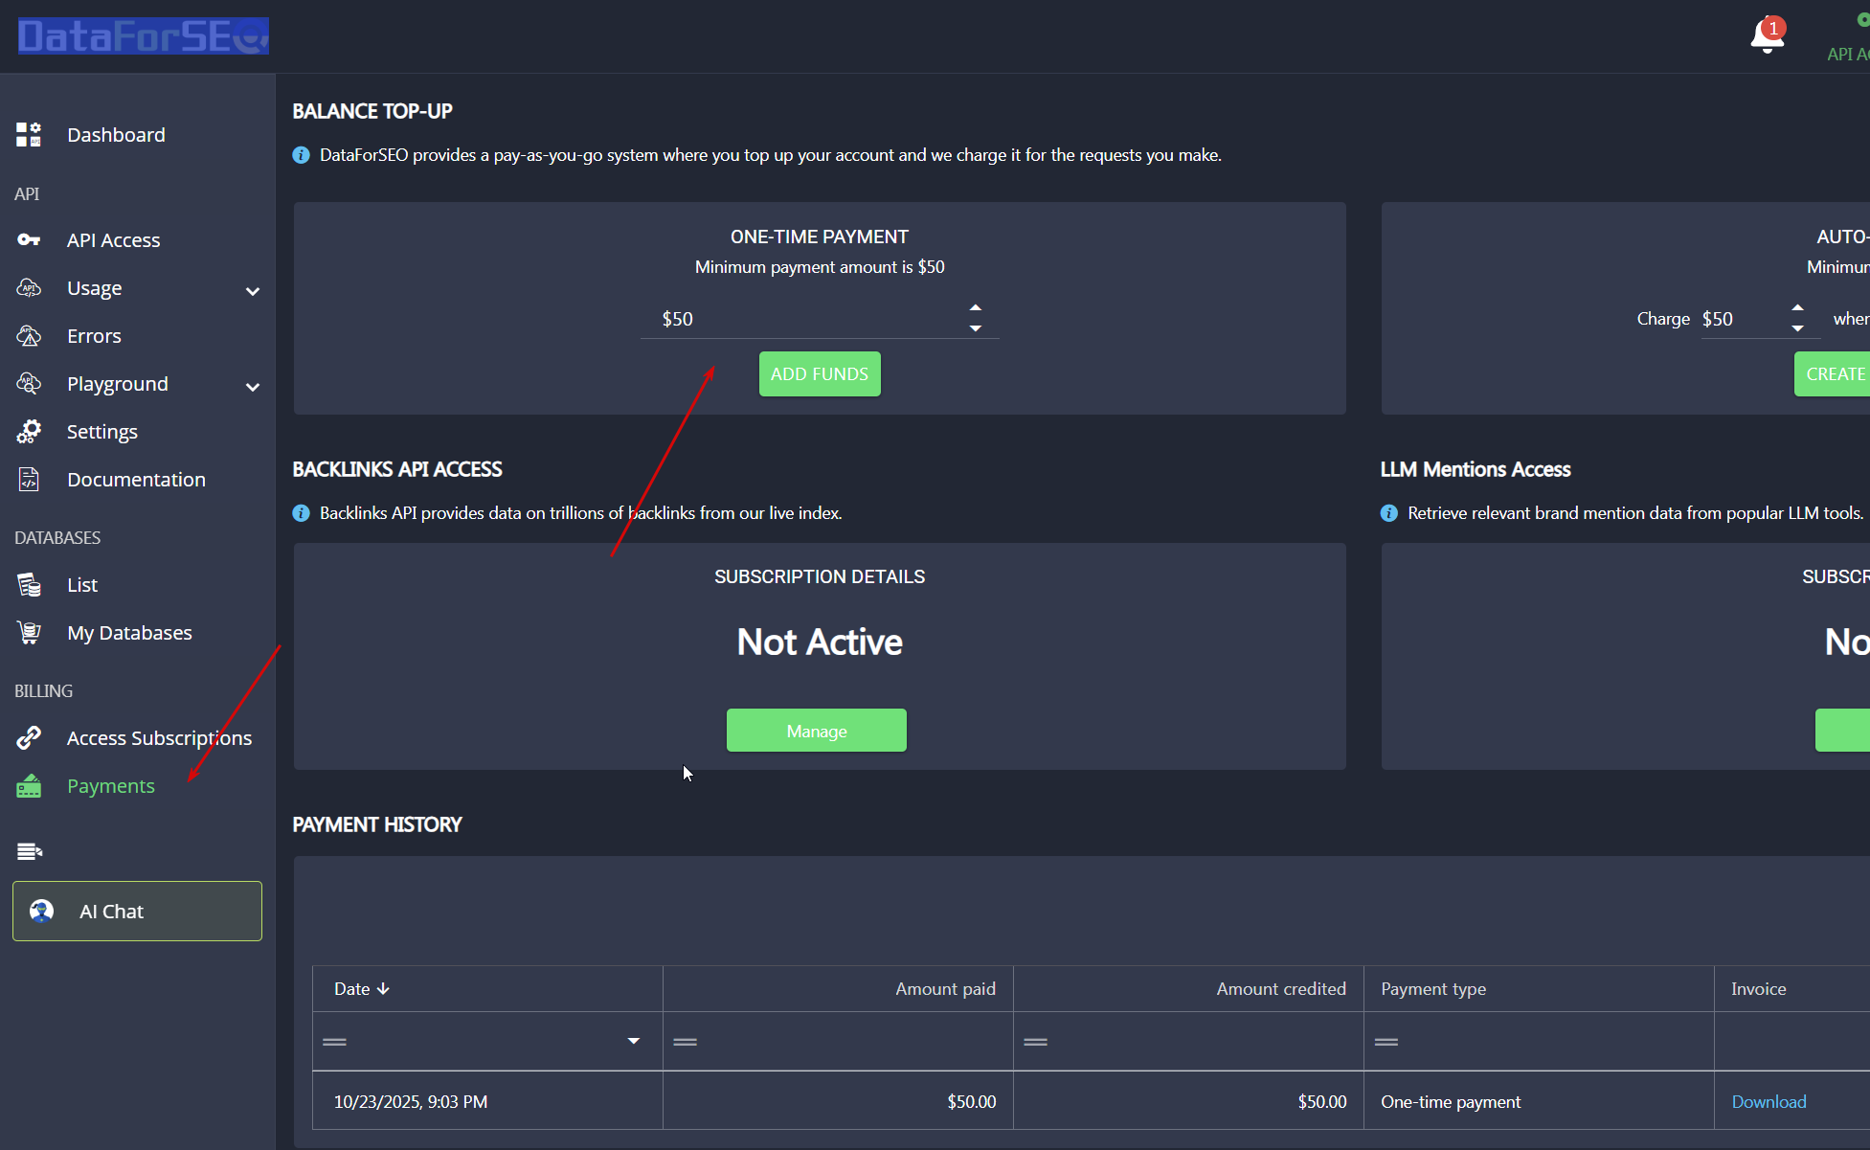Click the API Access key icon

point(29,240)
